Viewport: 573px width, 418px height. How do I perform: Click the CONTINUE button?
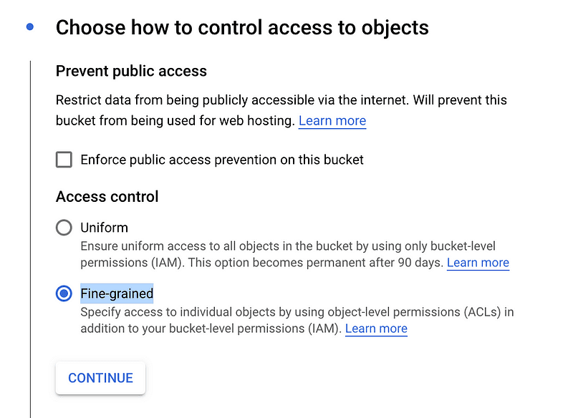(x=100, y=378)
